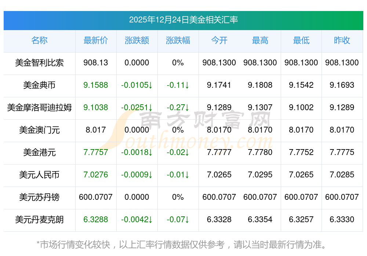Image resolution: width=367 pixels, height=256 pixels.
Task: Click the 2025年12月24日美金相关汇率 title banner
Action: [x=183, y=20]
